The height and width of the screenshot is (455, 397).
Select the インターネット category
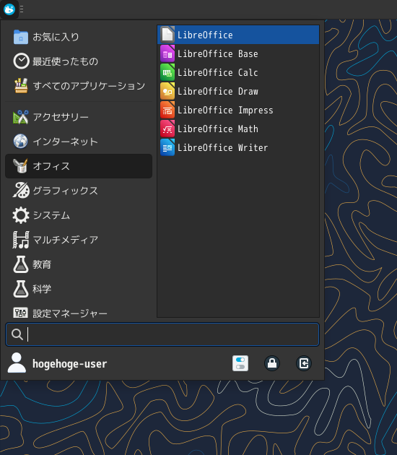(x=79, y=142)
